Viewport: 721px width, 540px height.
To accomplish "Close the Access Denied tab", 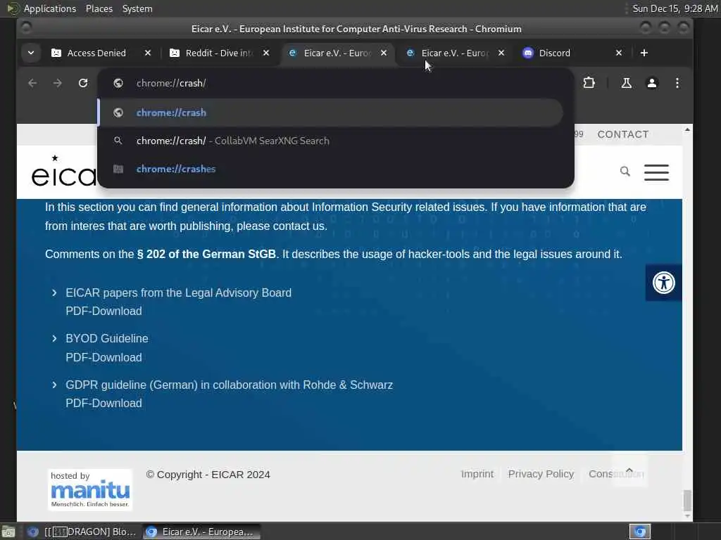I will (x=148, y=53).
